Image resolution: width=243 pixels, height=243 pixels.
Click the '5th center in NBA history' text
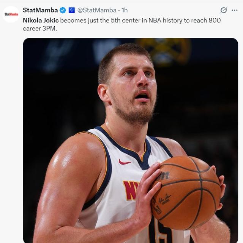[127, 20]
